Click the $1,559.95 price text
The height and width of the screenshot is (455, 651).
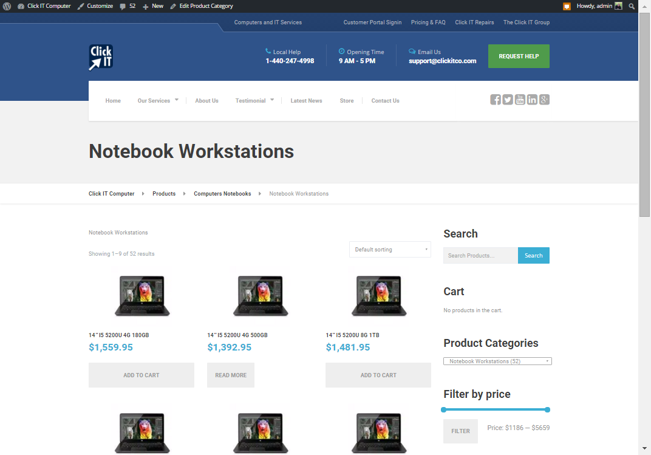(x=111, y=347)
